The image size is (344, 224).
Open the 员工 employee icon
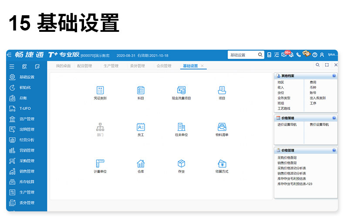pos(141,127)
